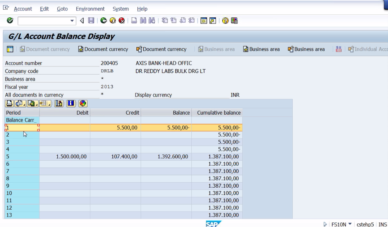Click the Next Page icon
This screenshot has height=227, width=388.
click(x=183, y=20)
